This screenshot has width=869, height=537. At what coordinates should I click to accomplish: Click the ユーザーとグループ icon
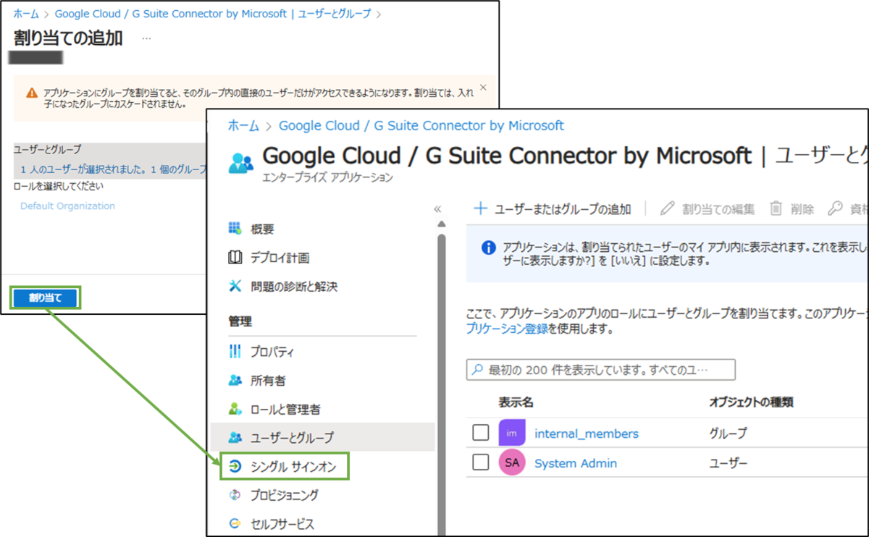[235, 437]
